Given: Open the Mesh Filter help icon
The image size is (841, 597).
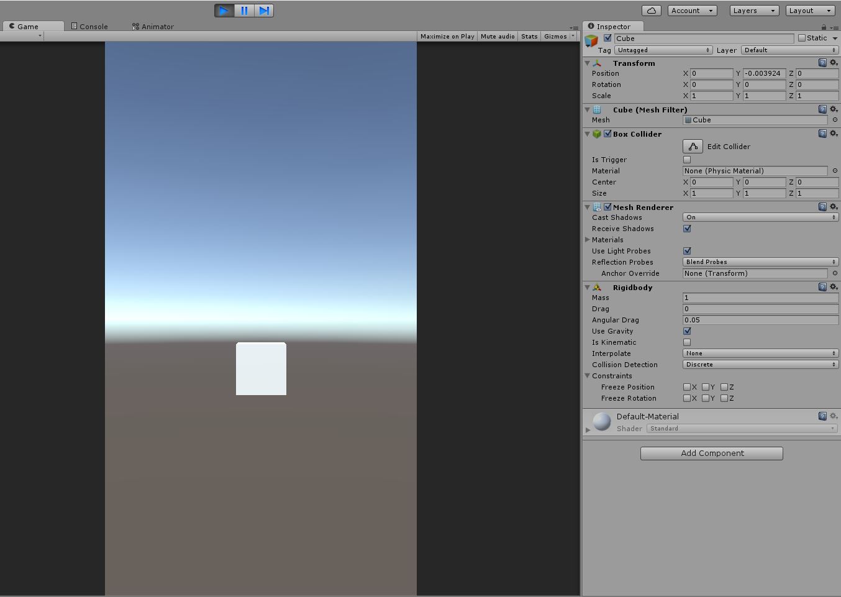Looking at the screenshot, I should tap(822, 109).
